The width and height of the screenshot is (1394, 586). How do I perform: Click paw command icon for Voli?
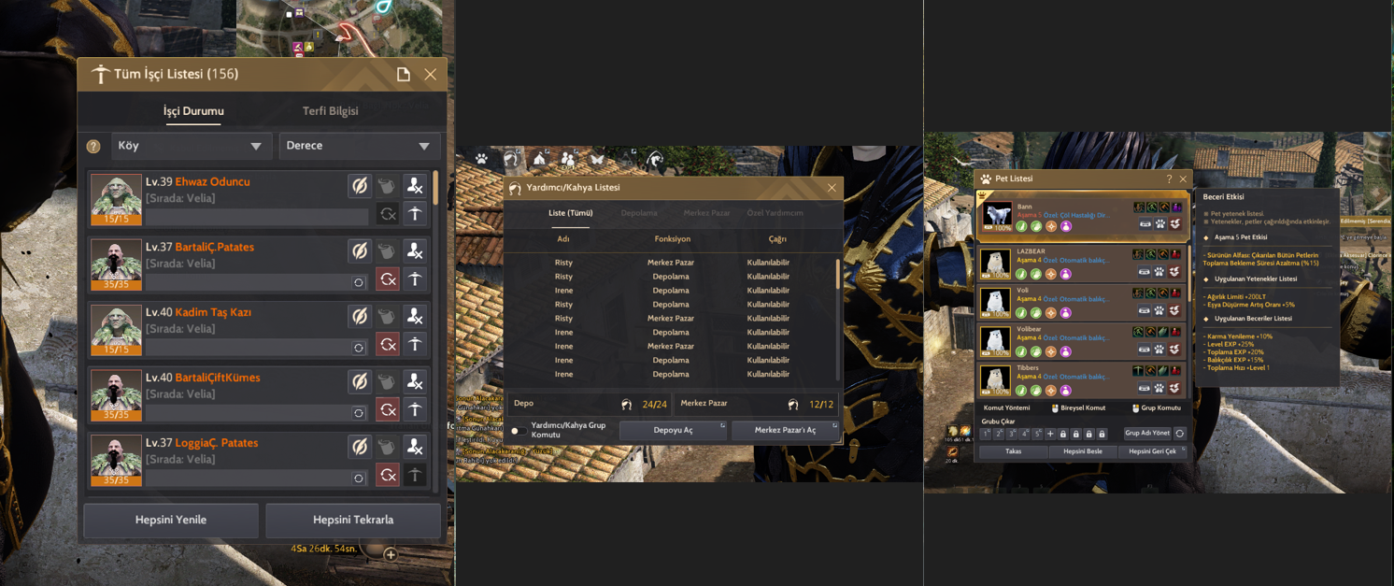click(x=1160, y=310)
